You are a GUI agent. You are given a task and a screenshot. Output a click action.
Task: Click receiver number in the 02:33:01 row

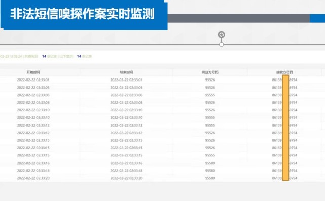tap(284, 80)
